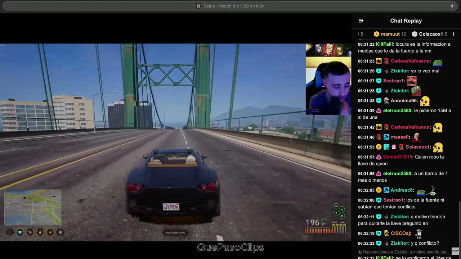Open Anonima96's profile in chat

click(x=404, y=101)
